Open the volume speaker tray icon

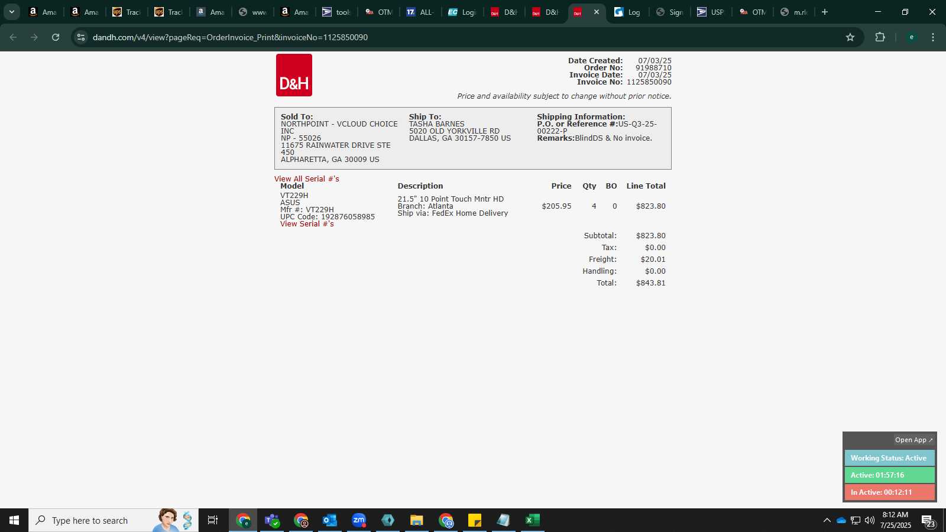(x=870, y=520)
